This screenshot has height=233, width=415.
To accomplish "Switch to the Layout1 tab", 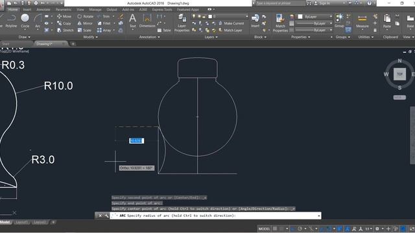I will [x=22, y=222].
